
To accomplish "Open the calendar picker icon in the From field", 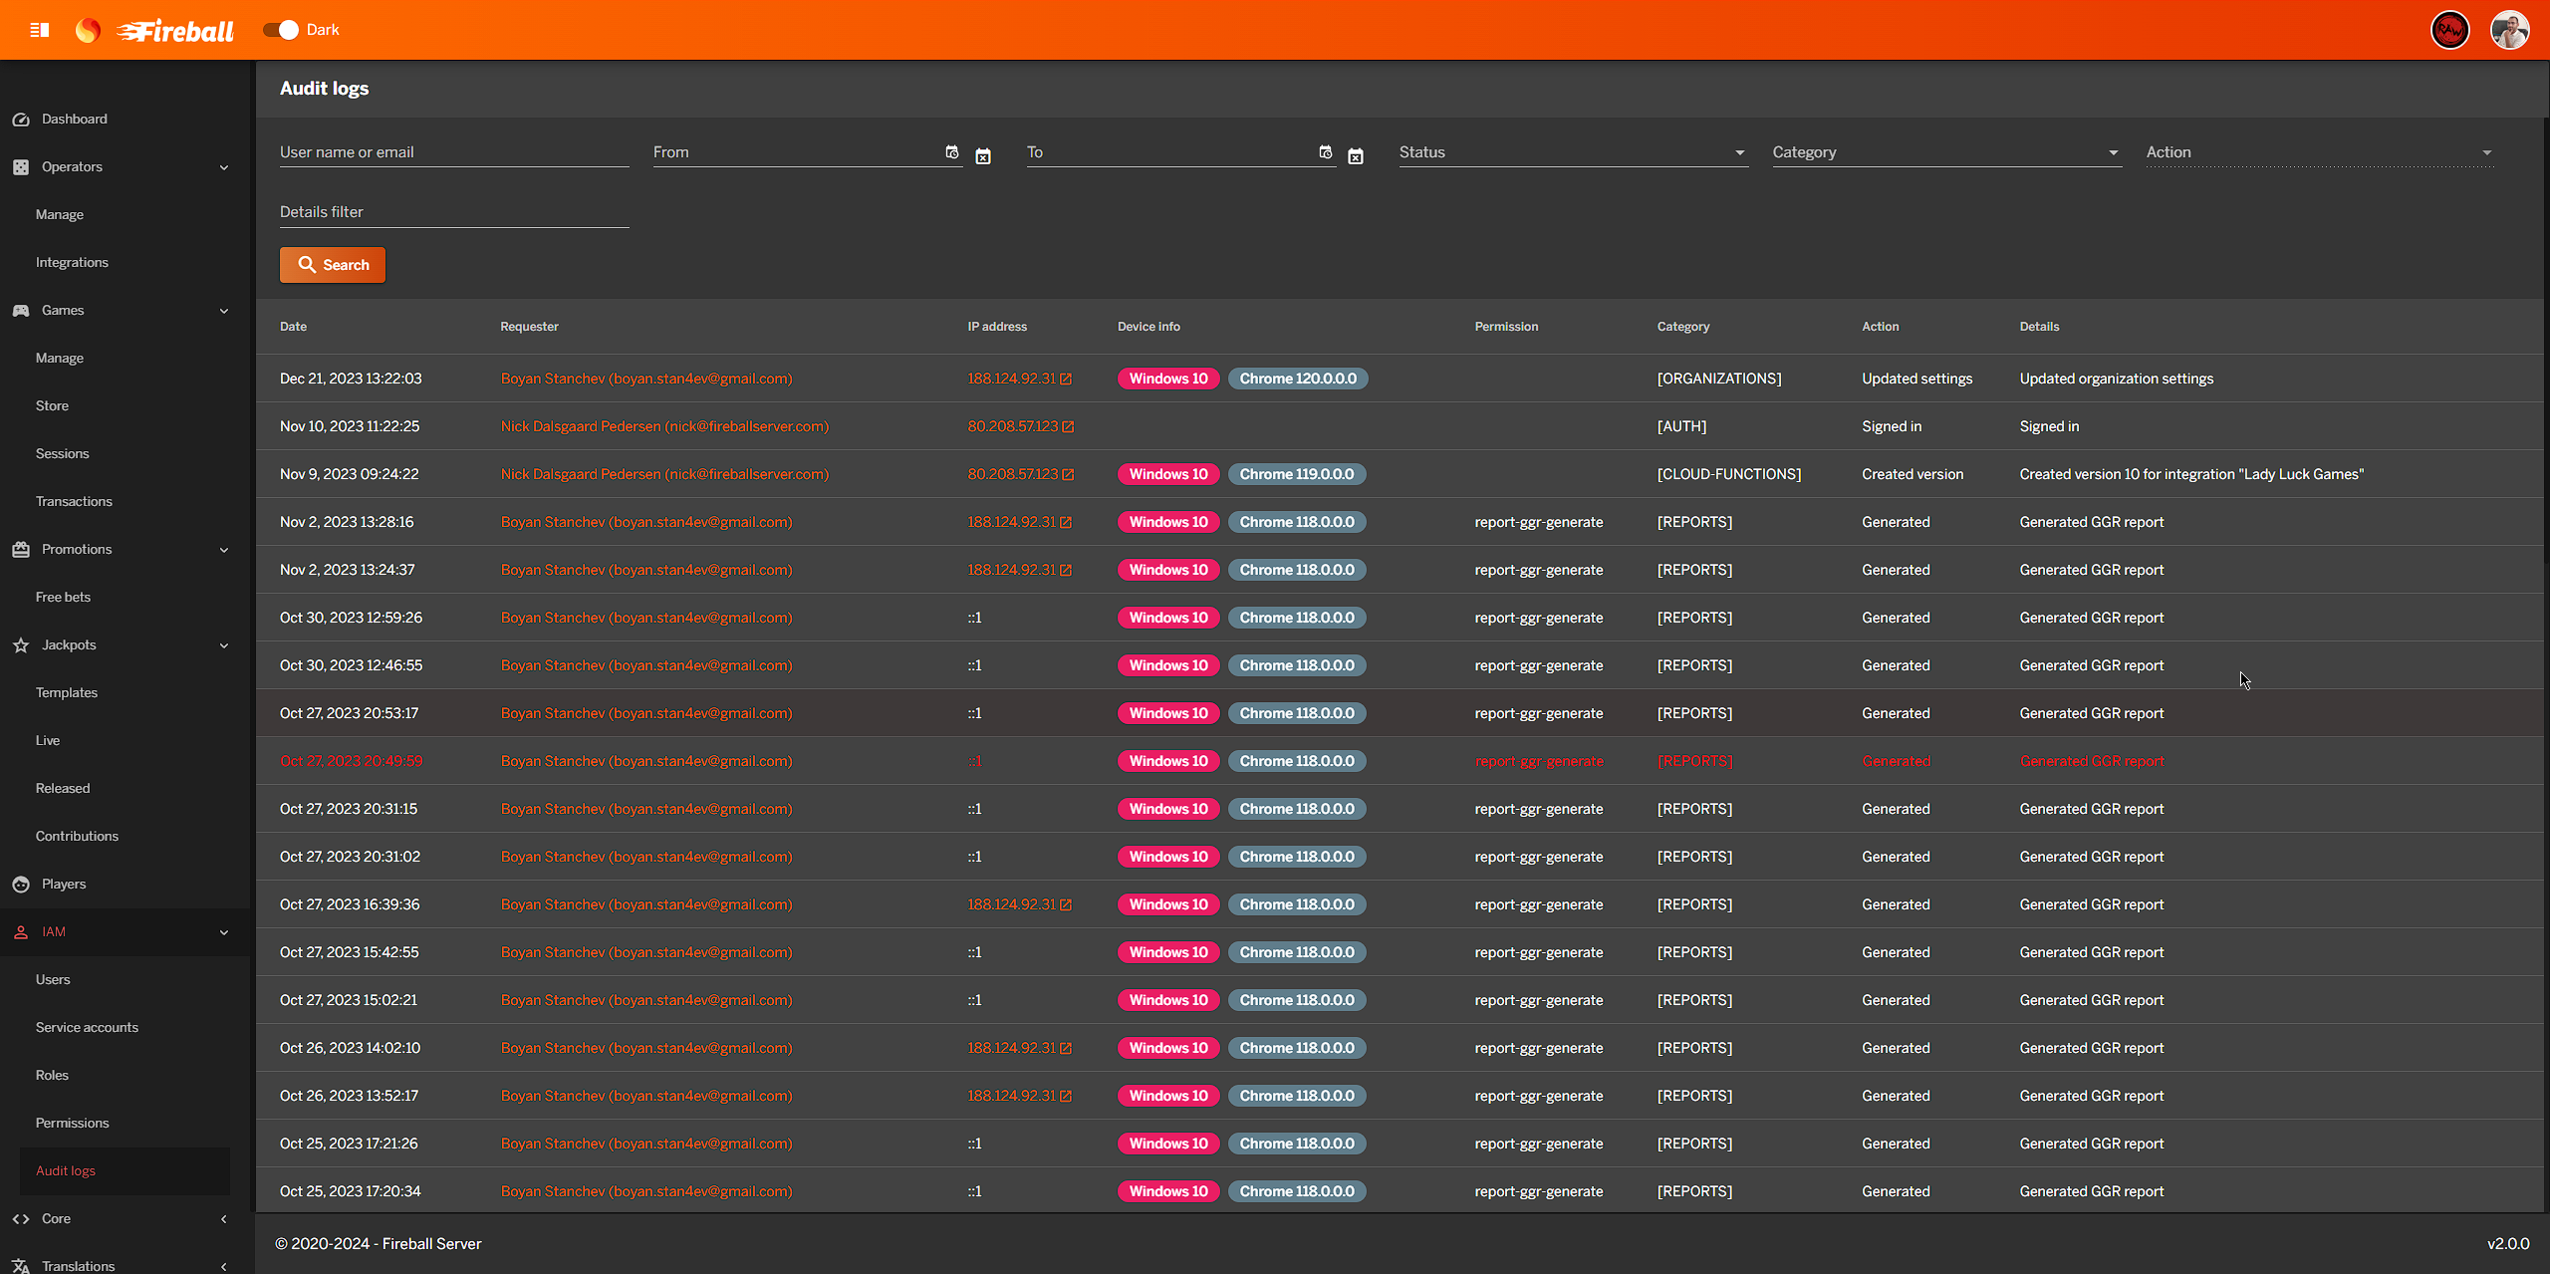I will [952, 152].
